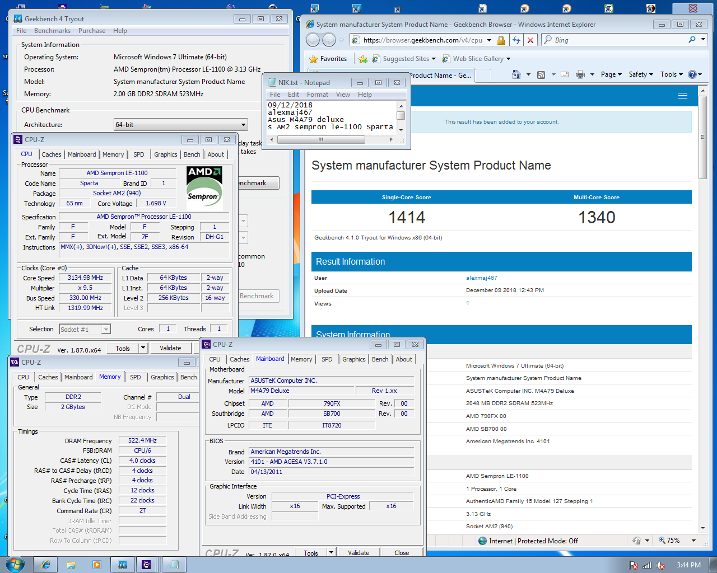Open Notepad Format menu
Screen dimensions: 717x573
tap(318, 95)
